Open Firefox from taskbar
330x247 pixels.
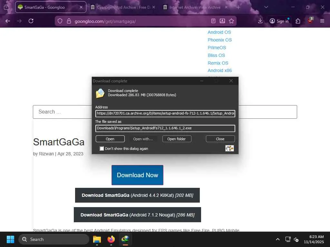tap(111, 239)
